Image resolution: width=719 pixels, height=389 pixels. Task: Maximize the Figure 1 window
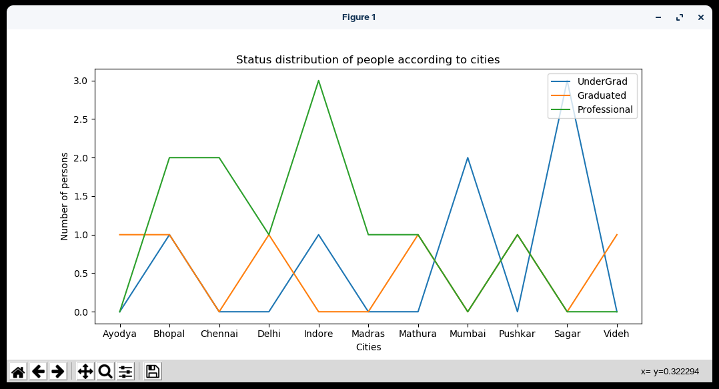click(x=680, y=17)
